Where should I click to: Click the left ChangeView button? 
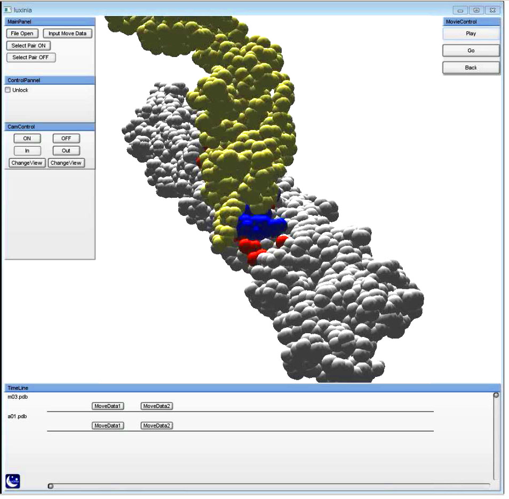[27, 163]
